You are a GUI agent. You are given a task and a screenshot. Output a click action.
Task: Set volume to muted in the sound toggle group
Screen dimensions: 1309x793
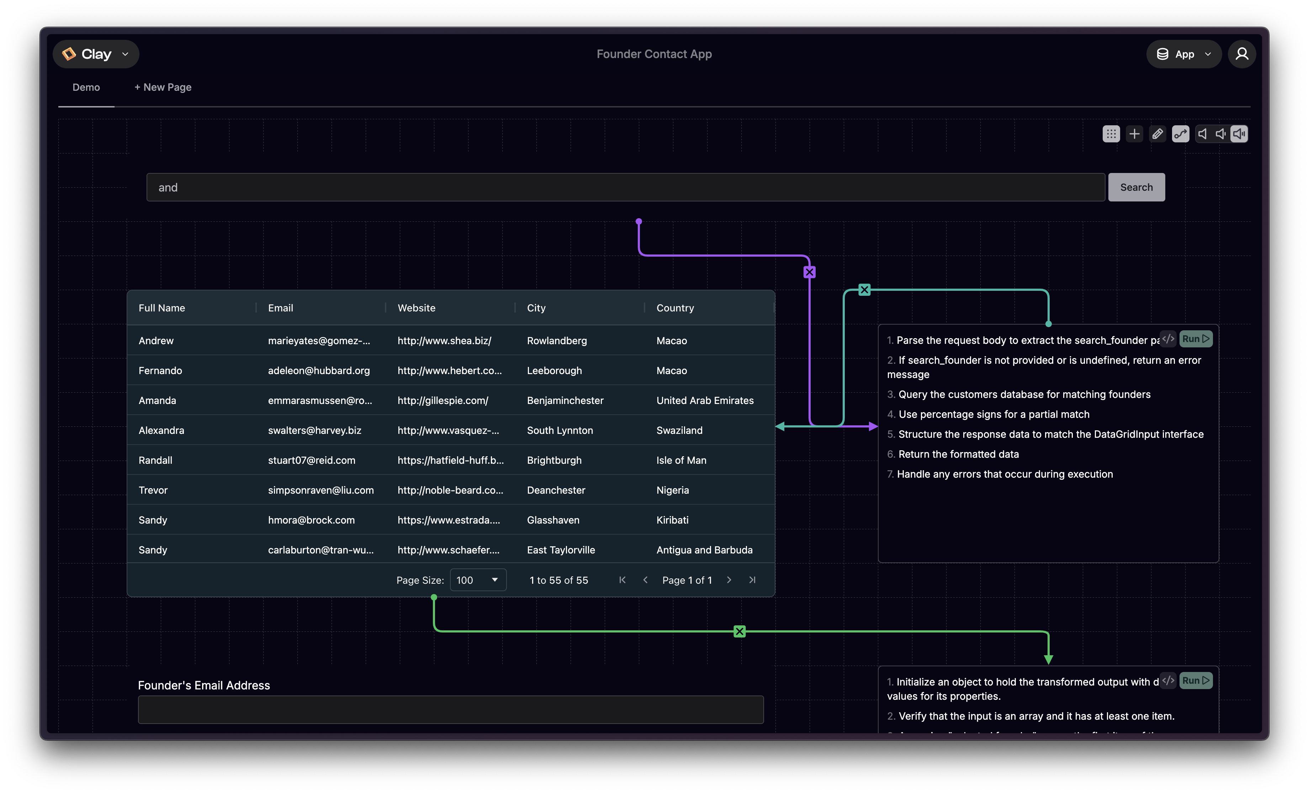click(x=1202, y=134)
